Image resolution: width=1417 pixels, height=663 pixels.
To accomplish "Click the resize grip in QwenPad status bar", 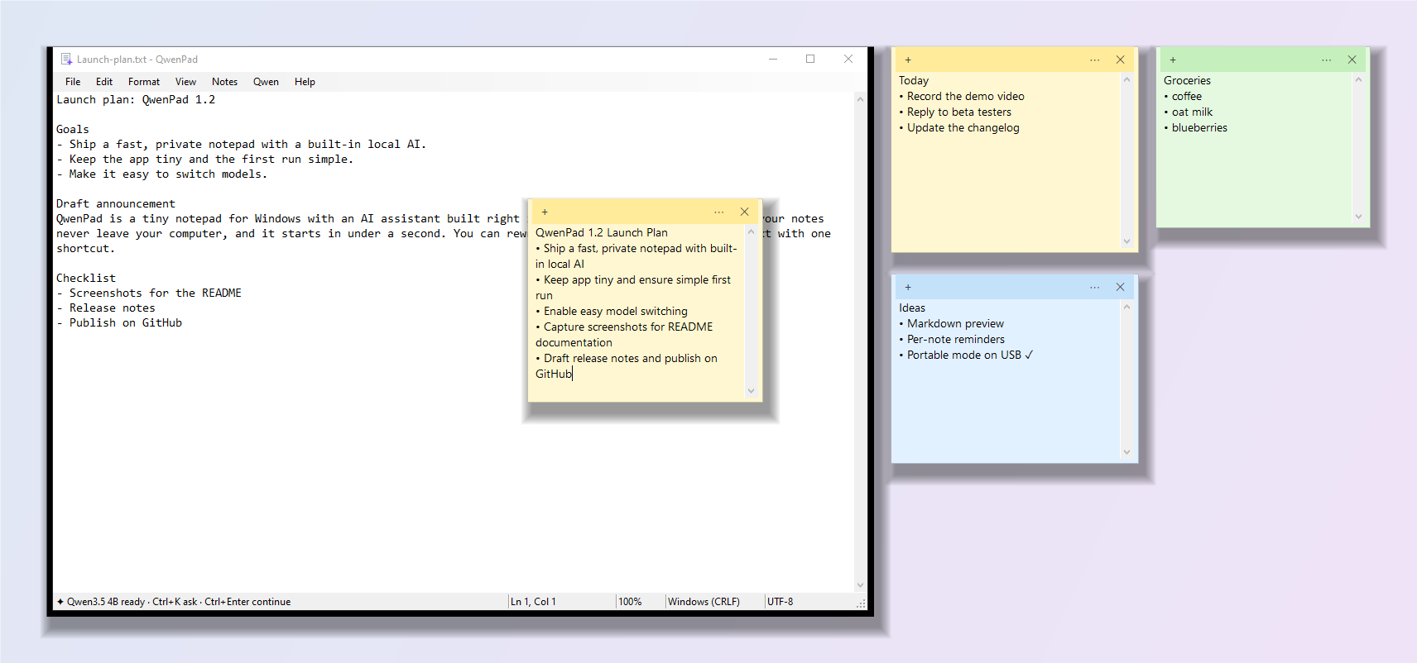I will 861,603.
